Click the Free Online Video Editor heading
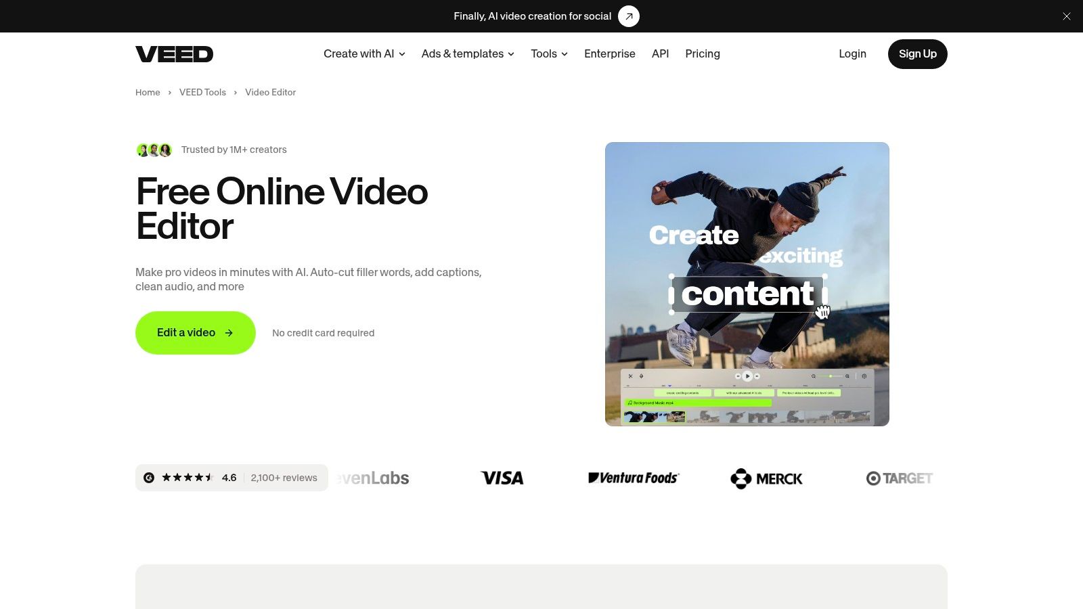 [282, 208]
